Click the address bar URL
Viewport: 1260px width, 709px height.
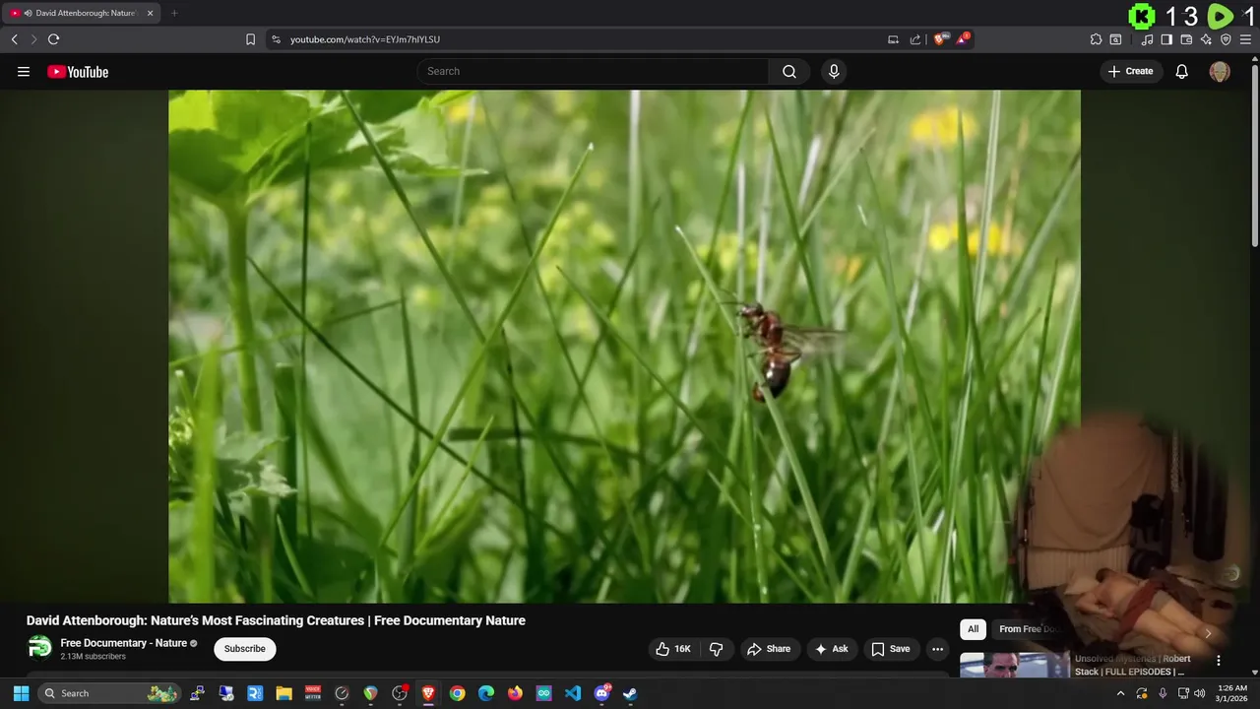point(365,39)
